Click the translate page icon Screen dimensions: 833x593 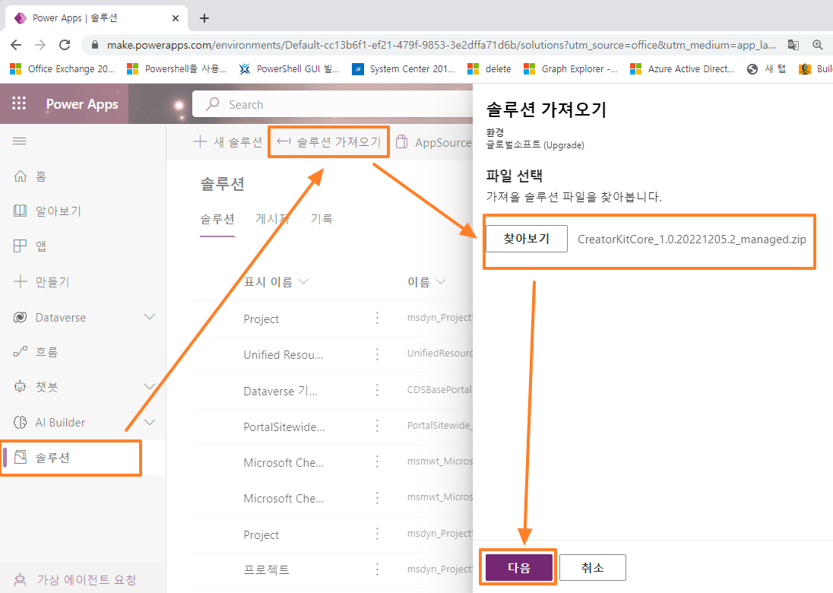point(793,45)
